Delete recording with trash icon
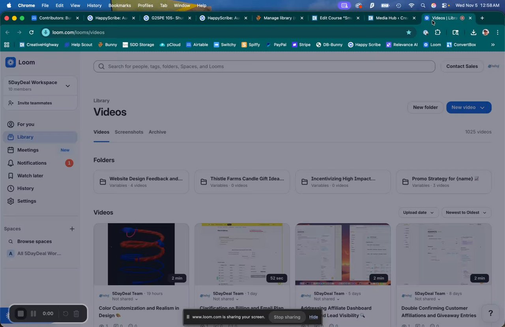 77,314
